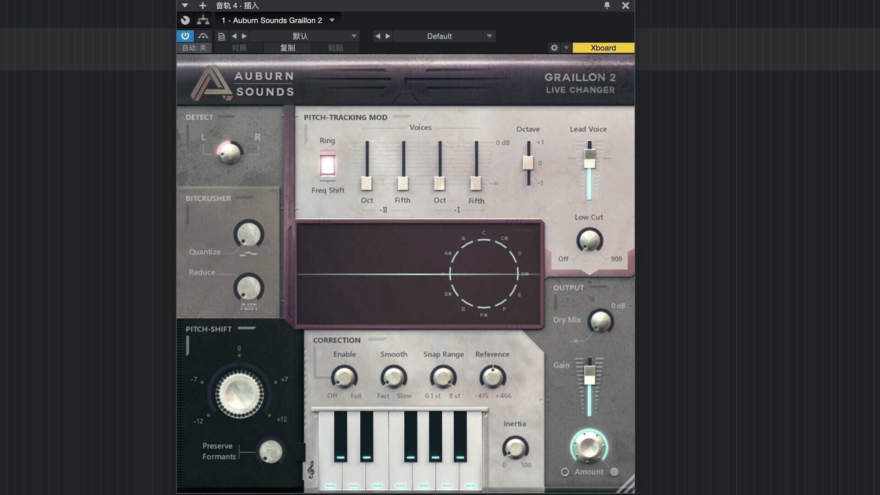This screenshot has height=495, width=880.
Task: Click the second Fifth voice slider (-I)
Action: pyautogui.click(x=476, y=183)
